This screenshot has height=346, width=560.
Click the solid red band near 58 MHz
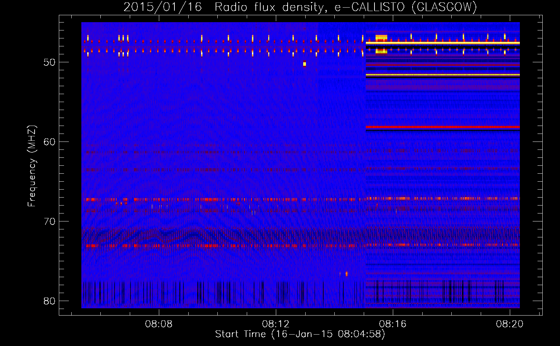[443, 127]
